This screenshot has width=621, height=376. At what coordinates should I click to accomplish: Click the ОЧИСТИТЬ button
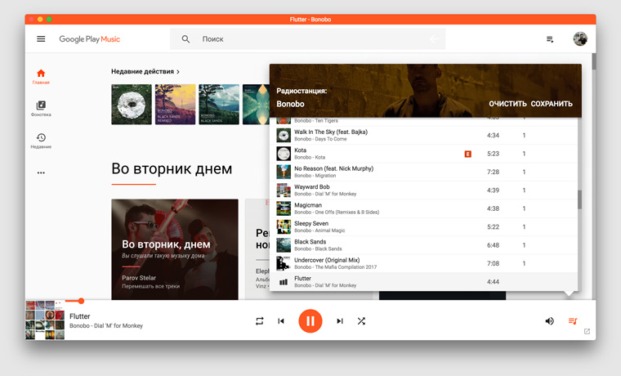(x=507, y=104)
